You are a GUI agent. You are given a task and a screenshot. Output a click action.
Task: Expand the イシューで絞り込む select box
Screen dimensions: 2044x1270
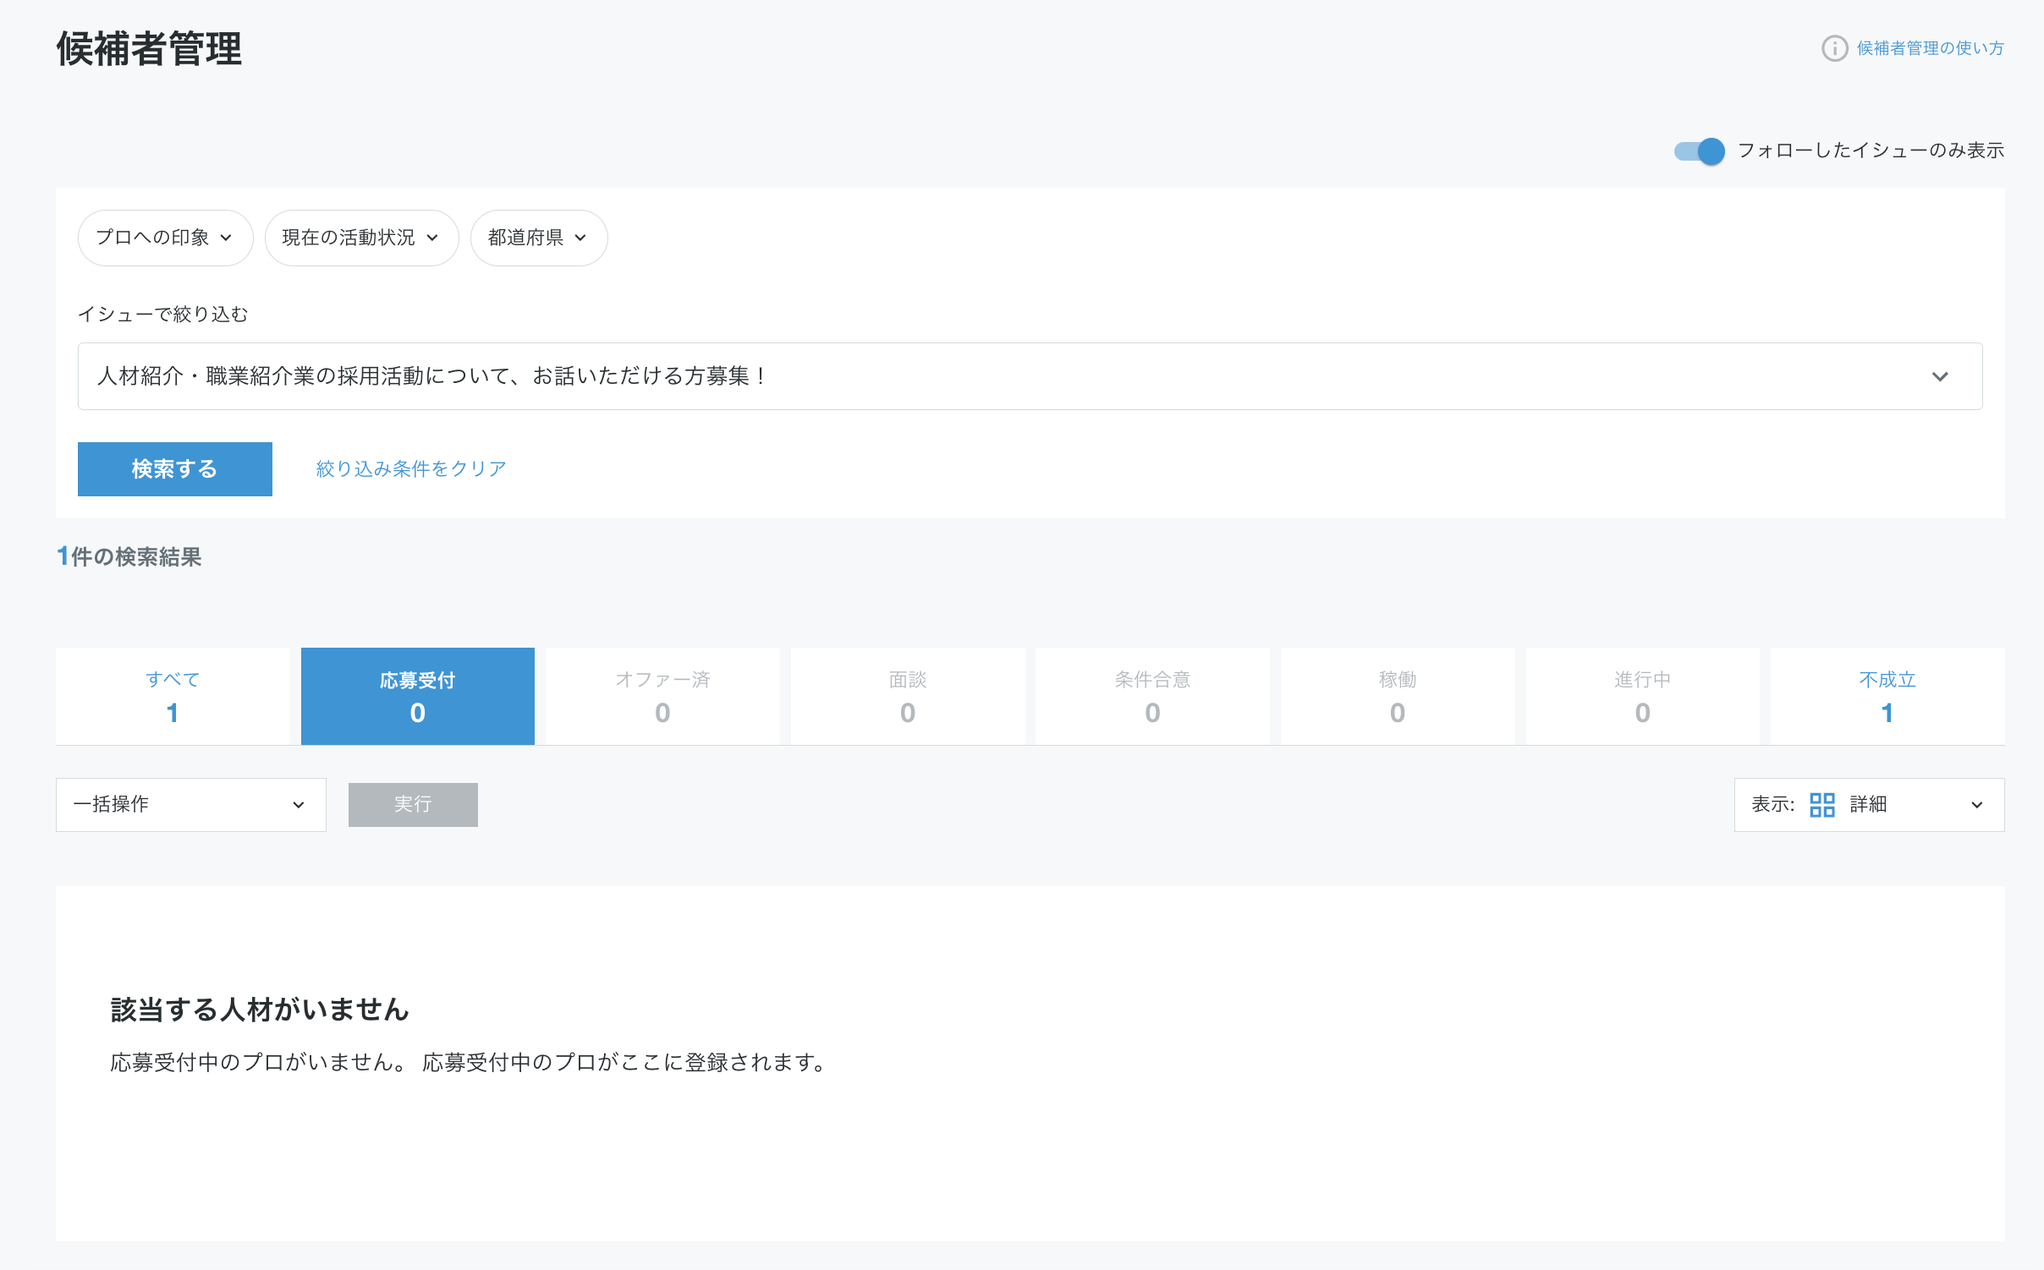1030,376
